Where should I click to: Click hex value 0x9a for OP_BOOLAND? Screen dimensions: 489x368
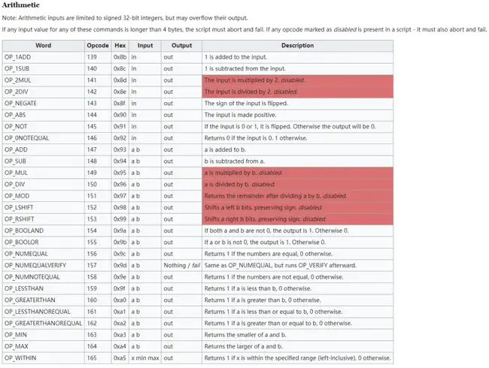tap(120, 231)
